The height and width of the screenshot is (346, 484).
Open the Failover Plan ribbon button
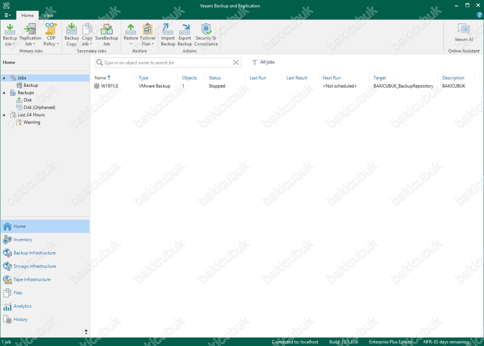coord(148,35)
